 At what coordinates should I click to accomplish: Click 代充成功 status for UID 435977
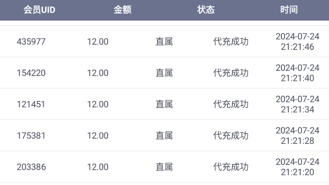point(231,42)
